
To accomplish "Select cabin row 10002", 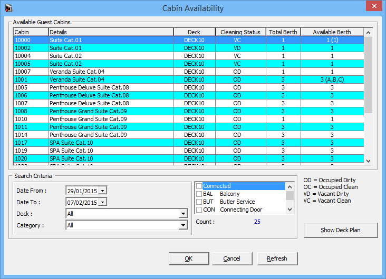I will pyautogui.click(x=189, y=48).
